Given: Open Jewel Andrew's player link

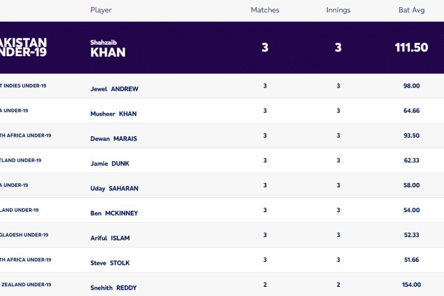Looking at the screenshot, I should click(114, 89).
